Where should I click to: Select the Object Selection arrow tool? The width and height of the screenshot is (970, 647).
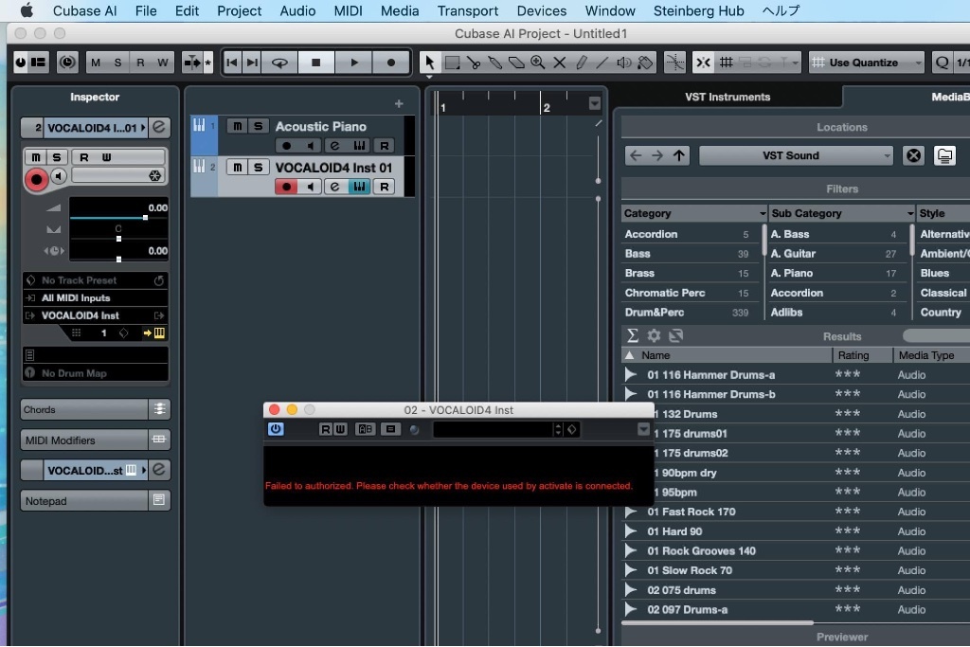[430, 63]
